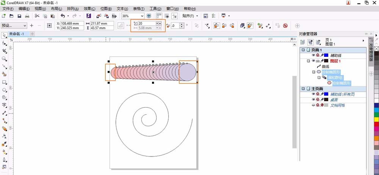Select the Blend interactive tool
The height and width of the screenshot is (175, 379).
tap(4, 128)
